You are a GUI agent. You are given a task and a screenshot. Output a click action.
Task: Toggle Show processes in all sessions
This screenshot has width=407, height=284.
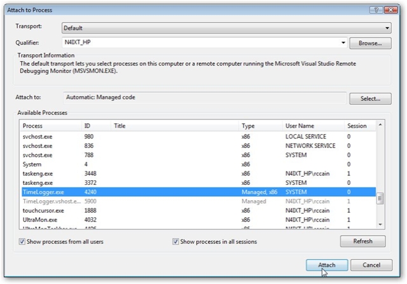pos(176,241)
